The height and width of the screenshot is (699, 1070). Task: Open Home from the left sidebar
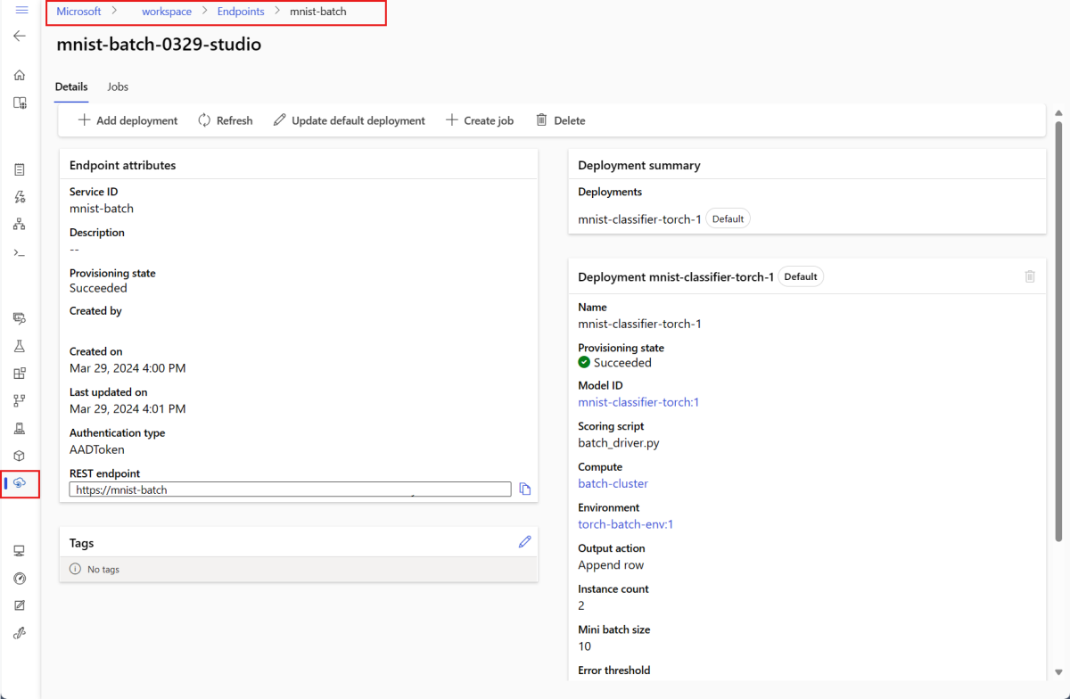pos(19,75)
